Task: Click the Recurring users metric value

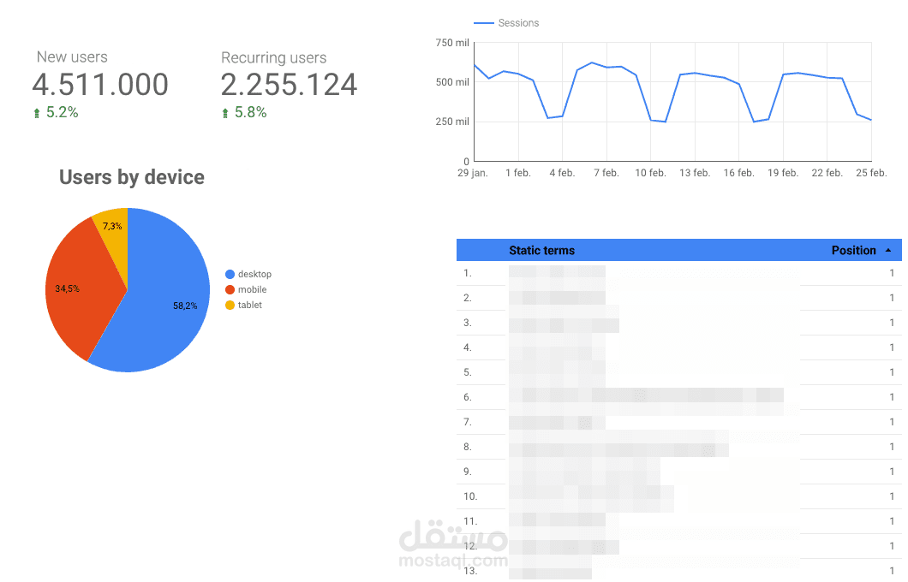Action: 289,85
